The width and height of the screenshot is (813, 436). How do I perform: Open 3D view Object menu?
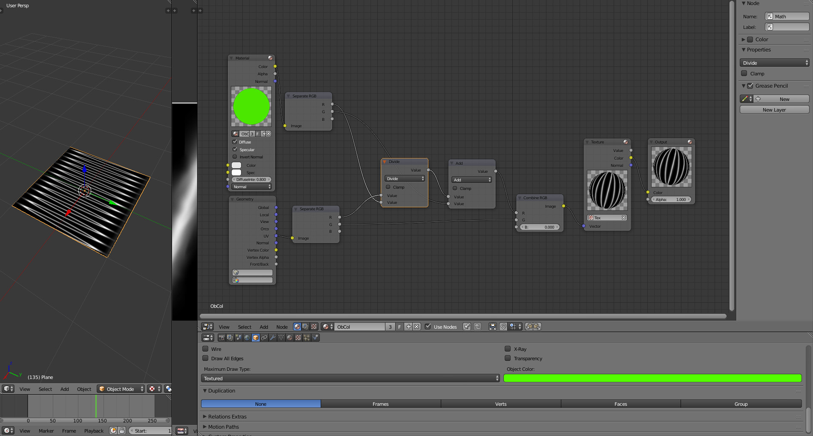click(84, 389)
